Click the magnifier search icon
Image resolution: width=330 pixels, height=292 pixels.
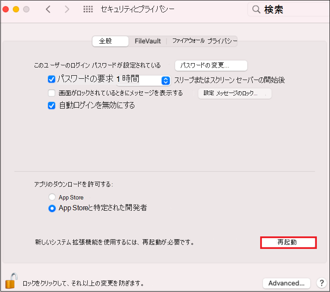click(256, 10)
